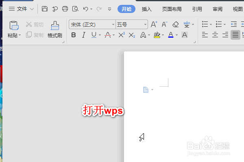Open the clipboard group dialog launcher

point(63,42)
